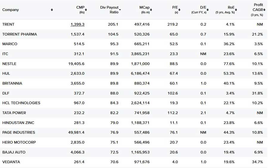The image size is (268, 168).
Task: Select the PAGE INDUSTRIES entry
Action: tap(19, 133)
